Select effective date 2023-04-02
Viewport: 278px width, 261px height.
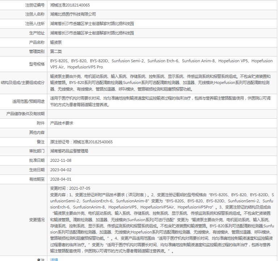[61, 170]
